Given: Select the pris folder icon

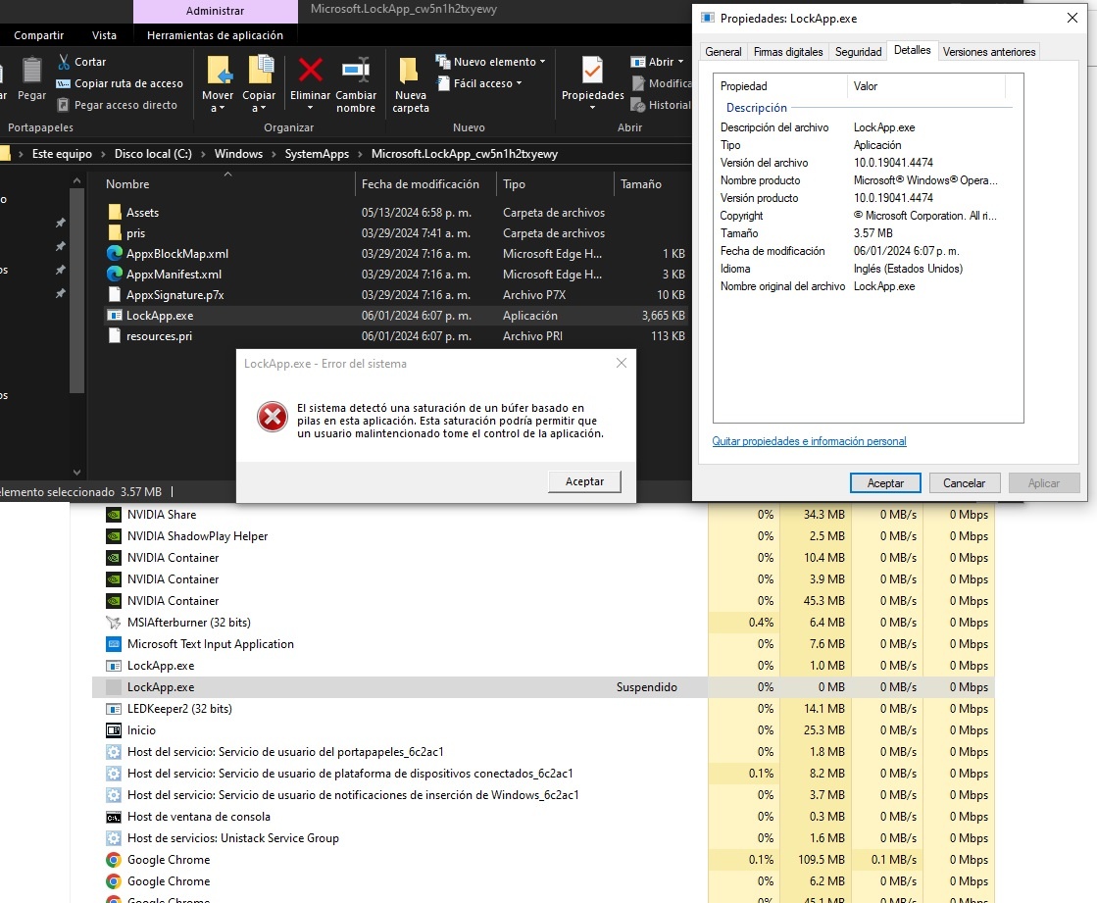Looking at the screenshot, I should [x=115, y=233].
